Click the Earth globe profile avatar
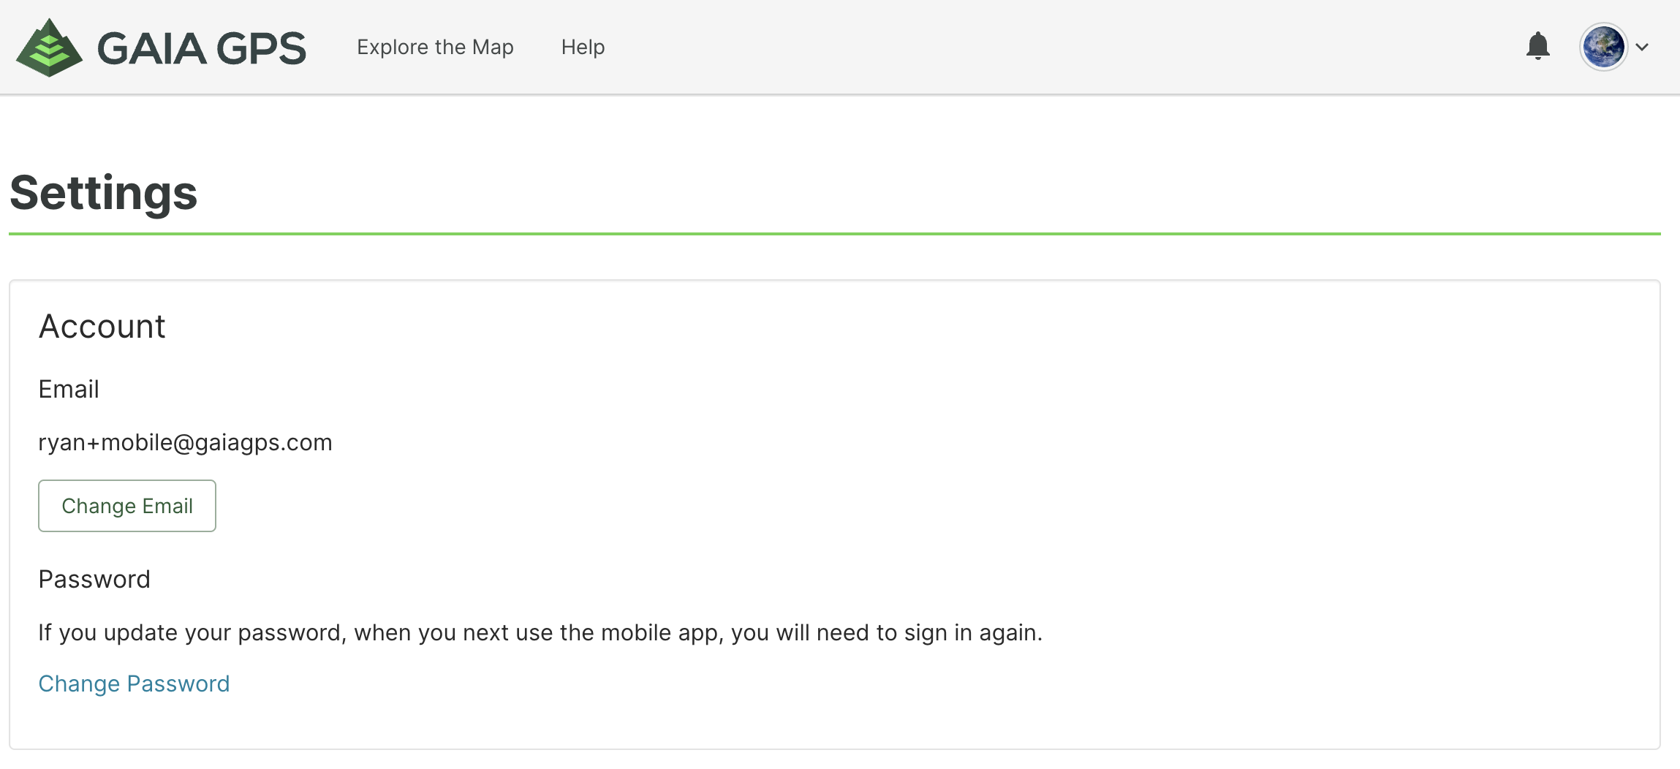 pos(1603,47)
